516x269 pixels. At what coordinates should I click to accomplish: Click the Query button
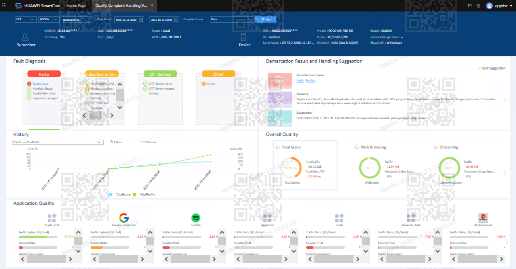tap(265, 19)
